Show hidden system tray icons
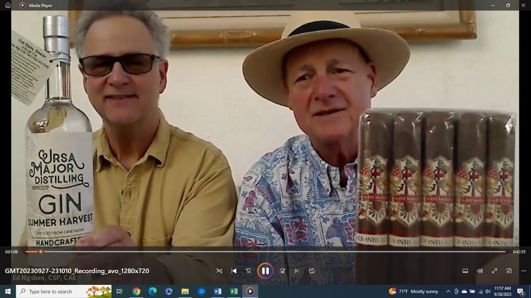Image resolution: width=531 pixels, height=298 pixels. click(x=448, y=291)
